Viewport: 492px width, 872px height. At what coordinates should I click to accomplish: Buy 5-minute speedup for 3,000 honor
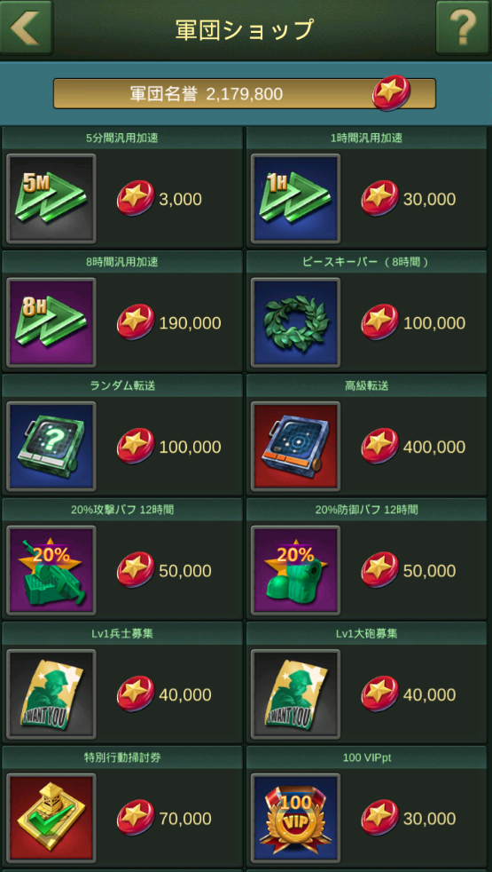pyautogui.click(x=160, y=199)
